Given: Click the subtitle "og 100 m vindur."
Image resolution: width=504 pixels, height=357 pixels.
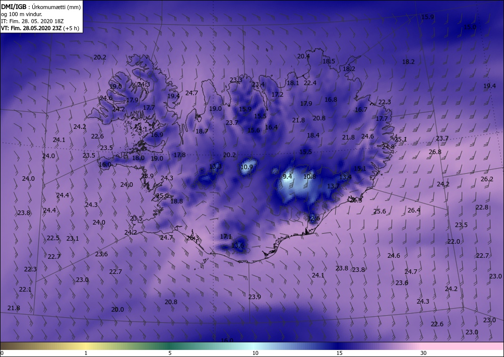Looking at the screenshot, I should point(22,14).
